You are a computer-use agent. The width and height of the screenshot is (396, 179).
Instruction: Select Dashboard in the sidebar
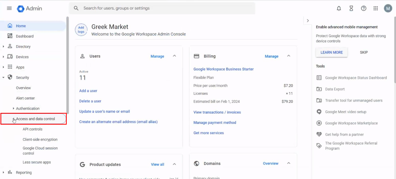click(25, 36)
